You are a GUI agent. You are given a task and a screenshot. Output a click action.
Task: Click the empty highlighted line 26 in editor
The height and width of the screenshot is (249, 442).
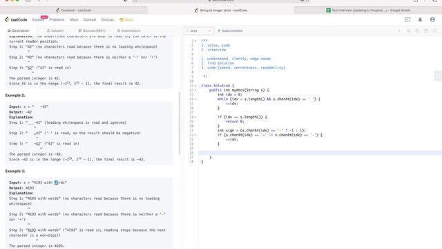coord(320,153)
